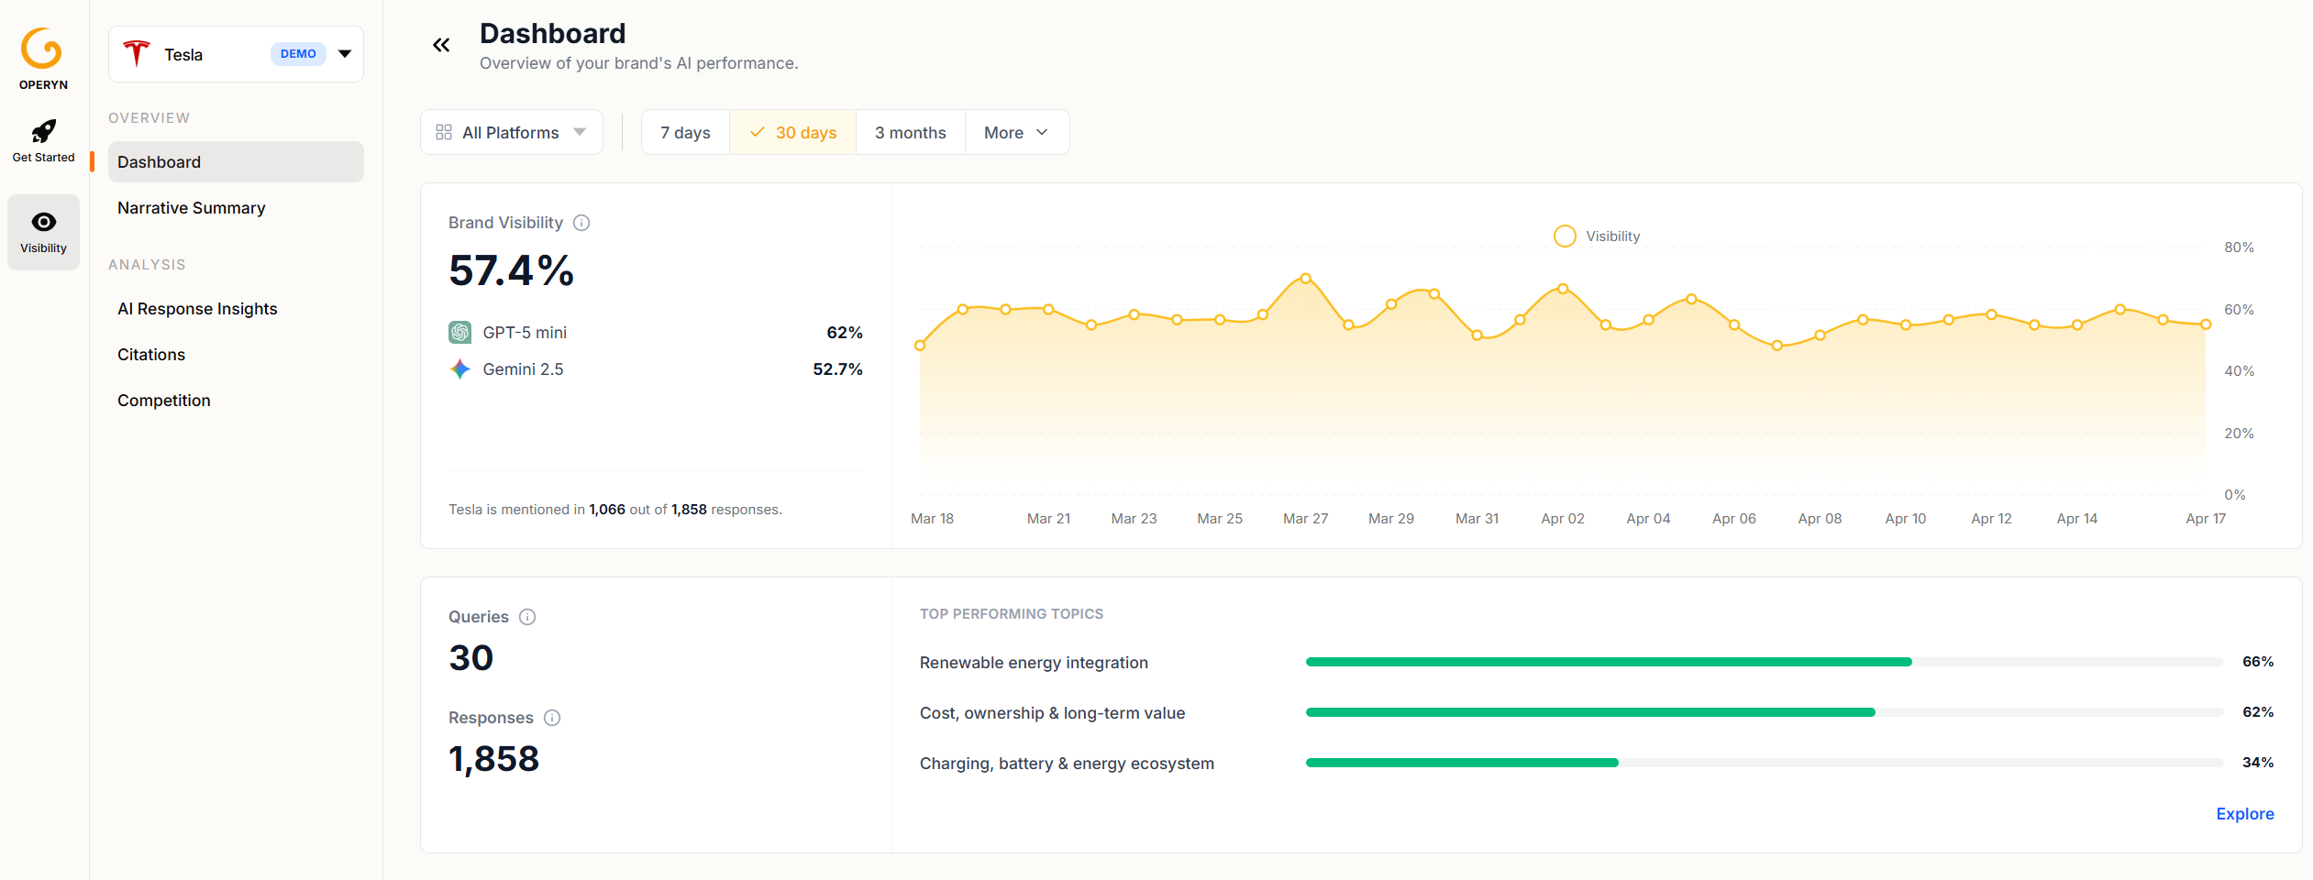The height and width of the screenshot is (880, 2313).
Task: Click the GPT-5 mini model icon
Action: click(461, 332)
